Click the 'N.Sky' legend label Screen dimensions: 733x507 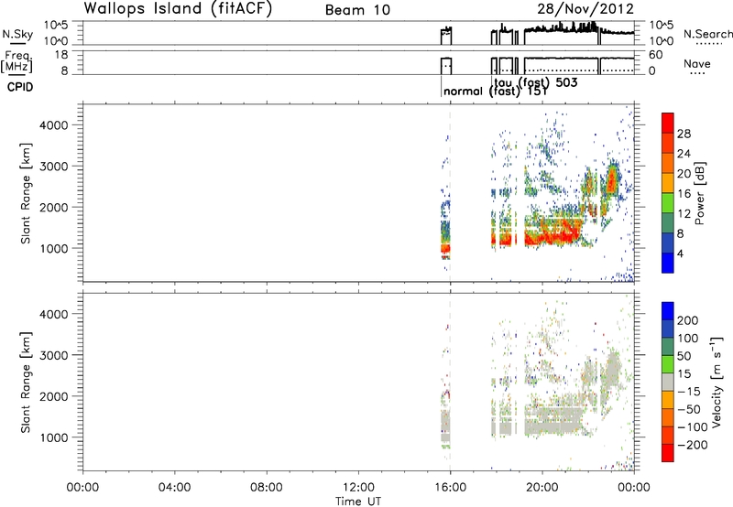pyautogui.click(x=17, y=34)
